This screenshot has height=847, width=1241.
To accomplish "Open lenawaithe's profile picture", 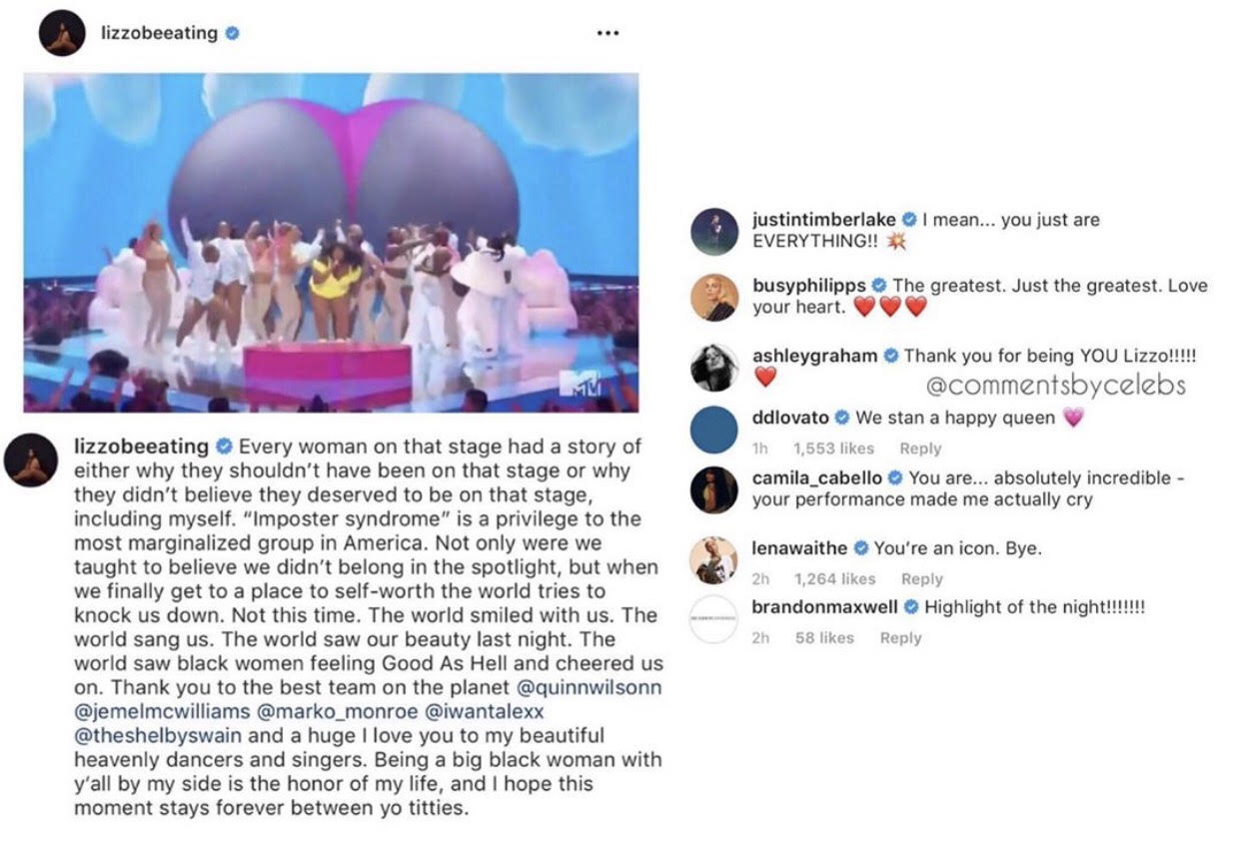I will point(715,560).
